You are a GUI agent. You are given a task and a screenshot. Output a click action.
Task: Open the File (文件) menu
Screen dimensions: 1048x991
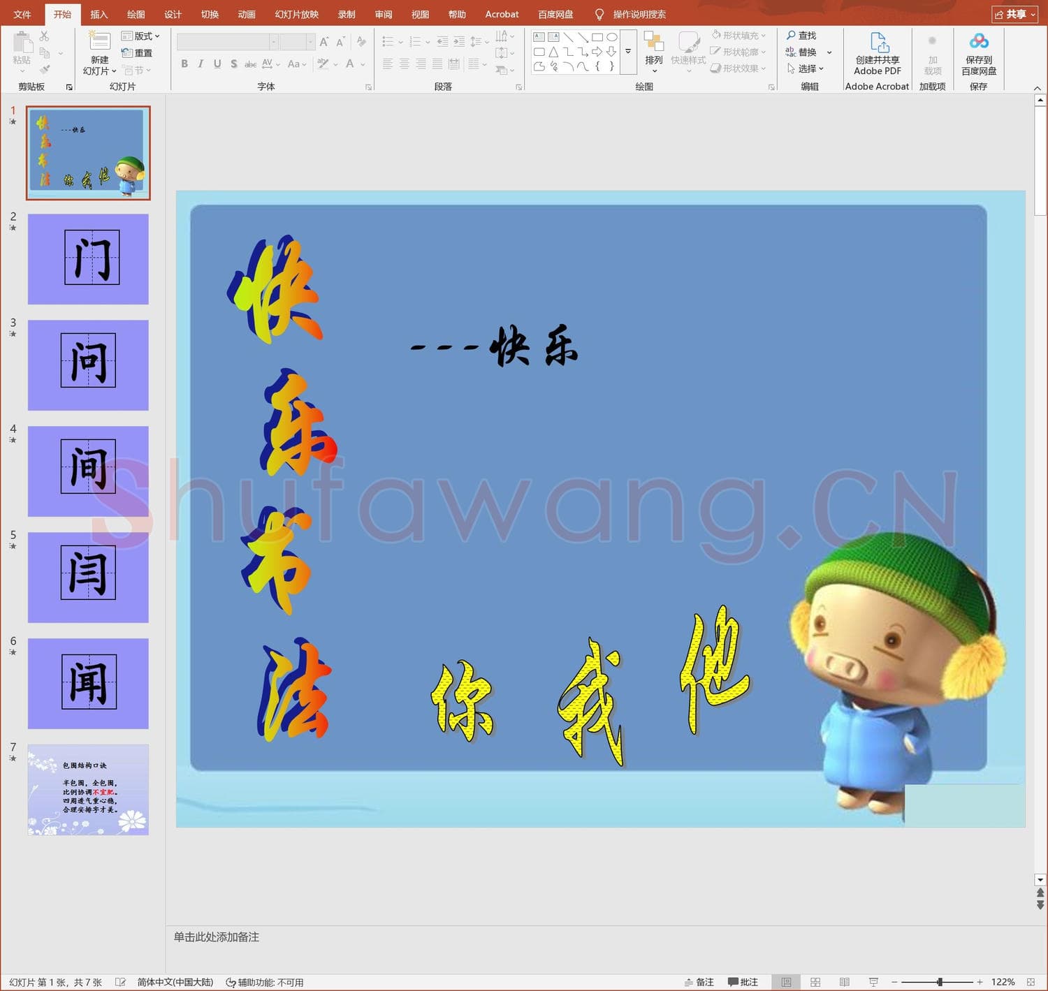(22, 14)
